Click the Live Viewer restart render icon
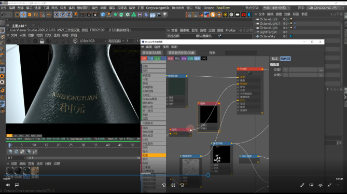The width and height of the screenshot is (347, 194). (x=15, y=41)
